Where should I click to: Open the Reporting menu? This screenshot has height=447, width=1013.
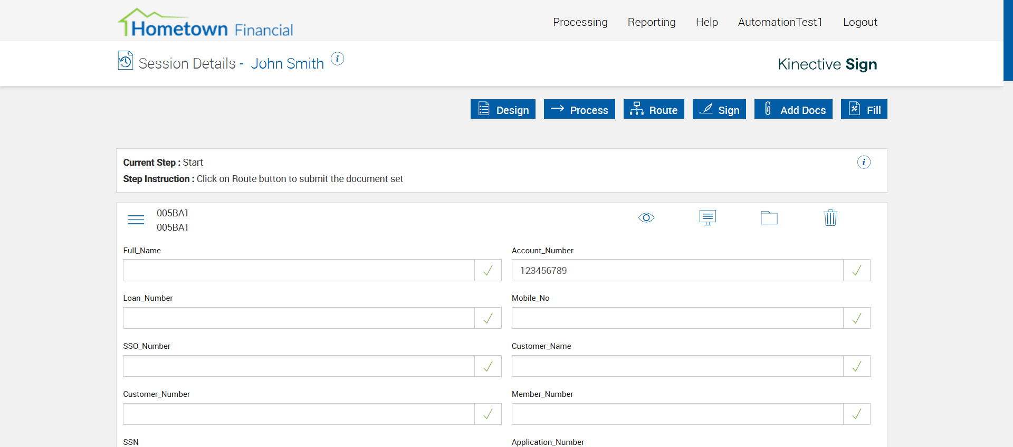point(652,22)
